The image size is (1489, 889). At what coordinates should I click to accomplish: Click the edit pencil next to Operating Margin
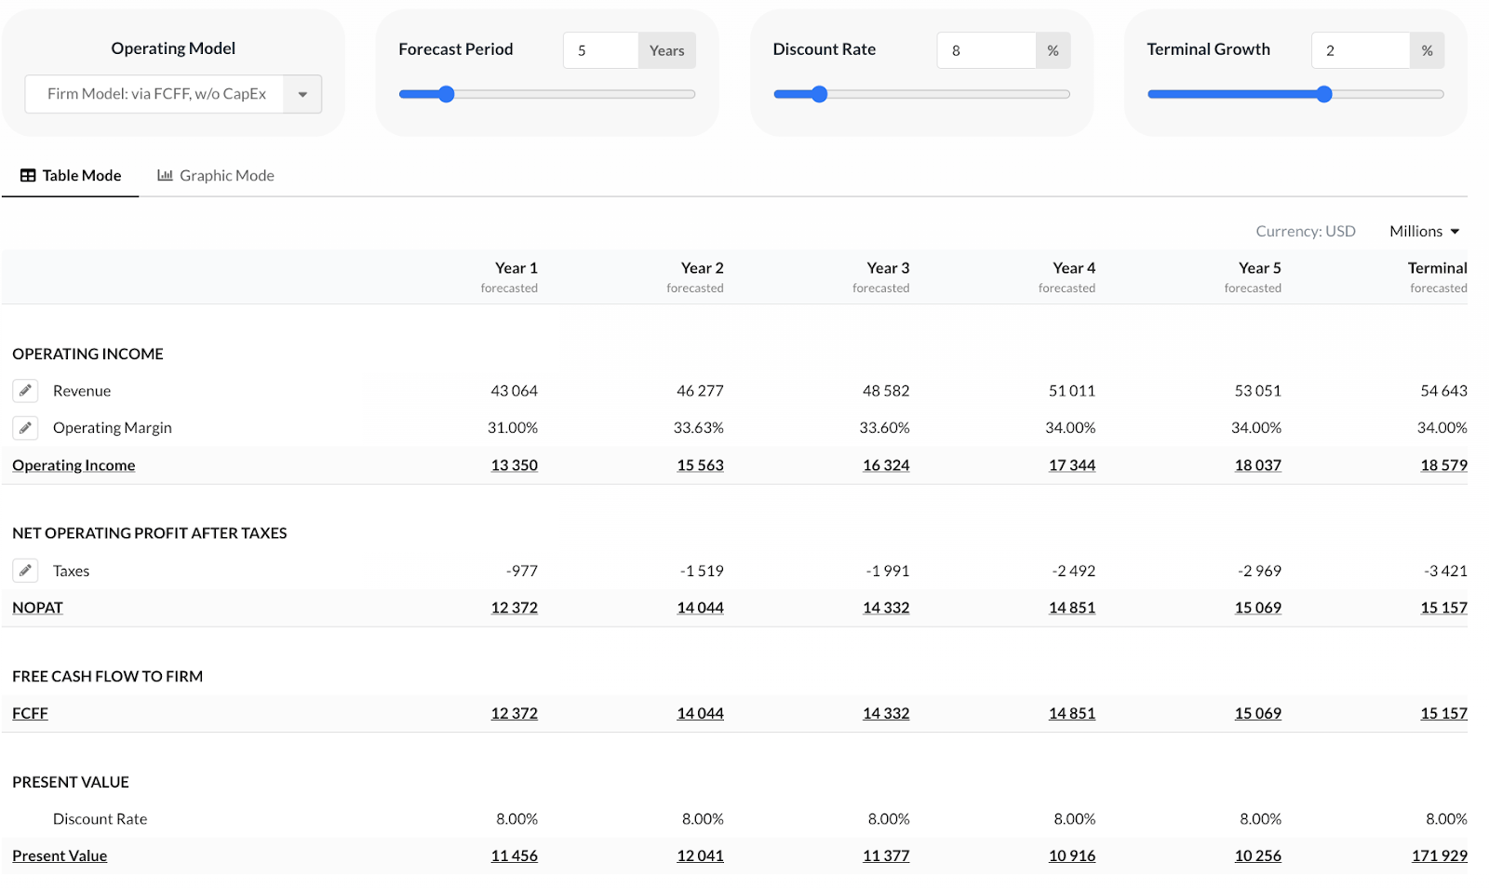click(26, 428)
